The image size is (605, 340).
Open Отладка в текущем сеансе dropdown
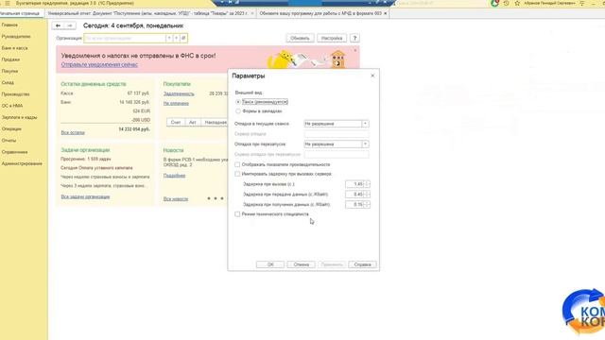(365, 124)
